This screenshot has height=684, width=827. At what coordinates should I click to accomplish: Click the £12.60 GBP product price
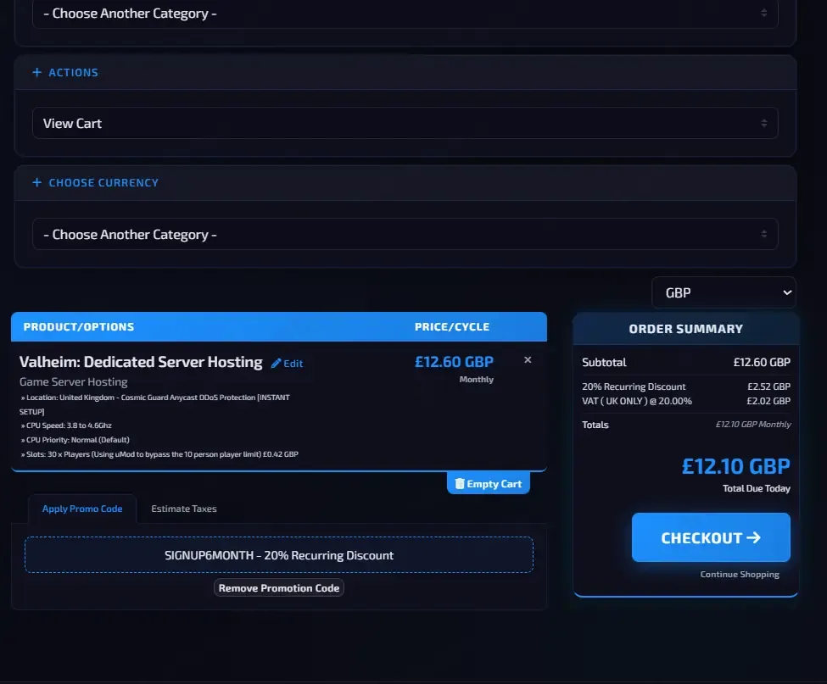point(454,362)
